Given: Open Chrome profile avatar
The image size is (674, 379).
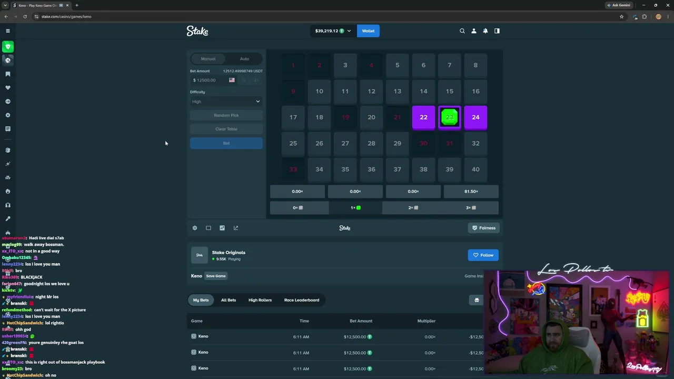Looking at the screenshot, I should tap(658, 16).
